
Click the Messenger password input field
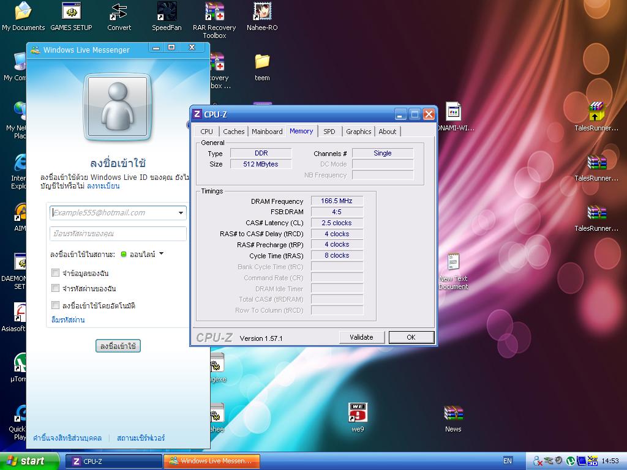(118, 234)
